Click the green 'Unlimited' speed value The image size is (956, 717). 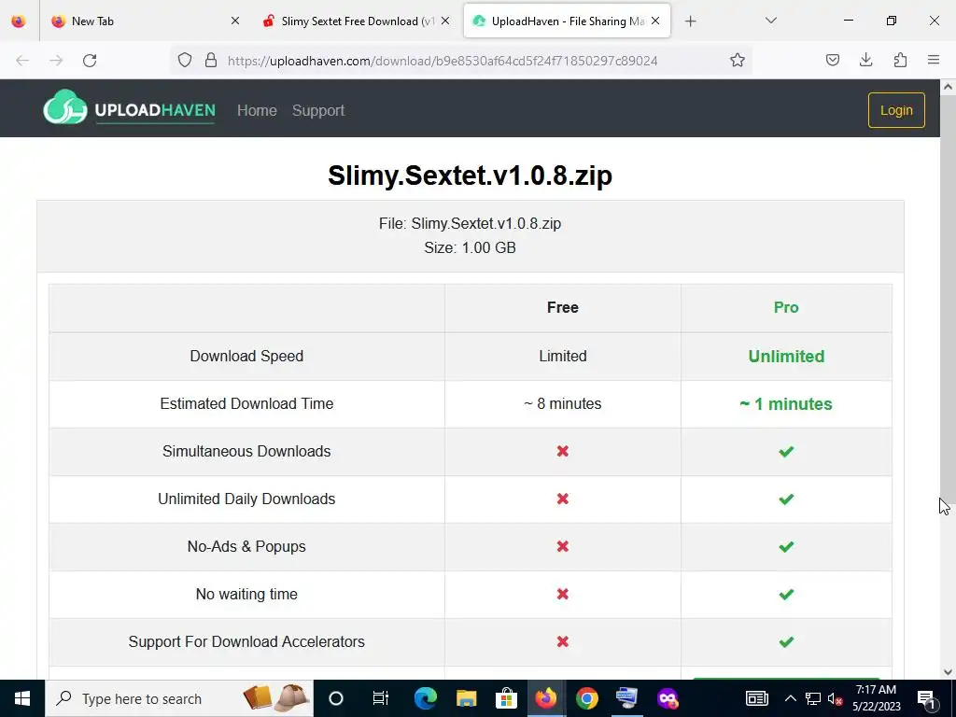[x=786, y=356]
